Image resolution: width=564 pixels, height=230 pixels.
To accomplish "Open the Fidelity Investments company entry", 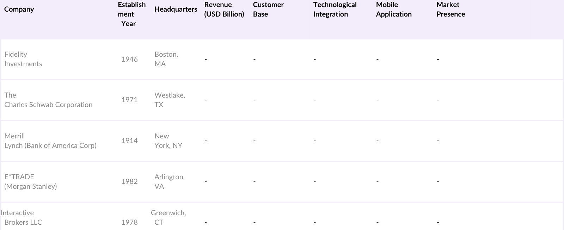I will tap(23, 59).
